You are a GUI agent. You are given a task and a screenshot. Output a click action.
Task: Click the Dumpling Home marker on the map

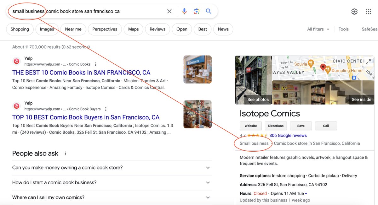click(x=328, y=70)
